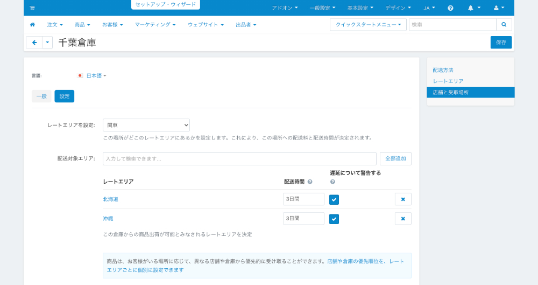Open the help question mark icon

click(x=450, y=8)
